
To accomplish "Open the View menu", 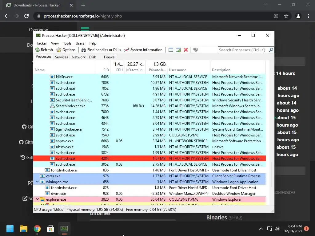I will coord(55,43).
